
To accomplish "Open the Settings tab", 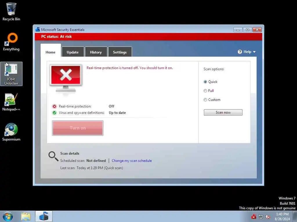I will click(x=120, y=52).
